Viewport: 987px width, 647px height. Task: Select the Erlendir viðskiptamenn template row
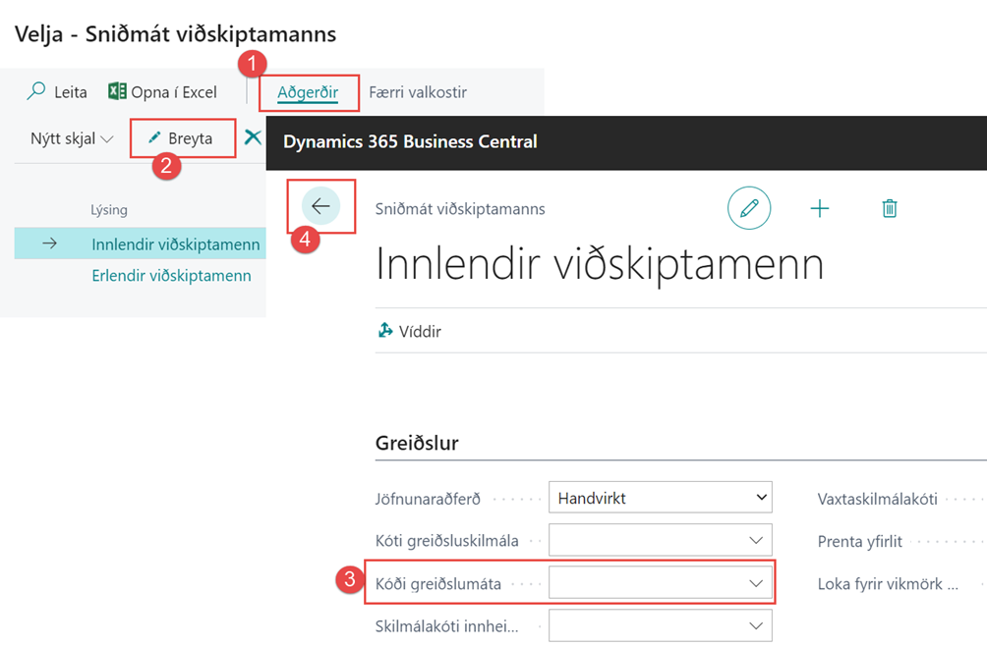[x=171, y=275]
